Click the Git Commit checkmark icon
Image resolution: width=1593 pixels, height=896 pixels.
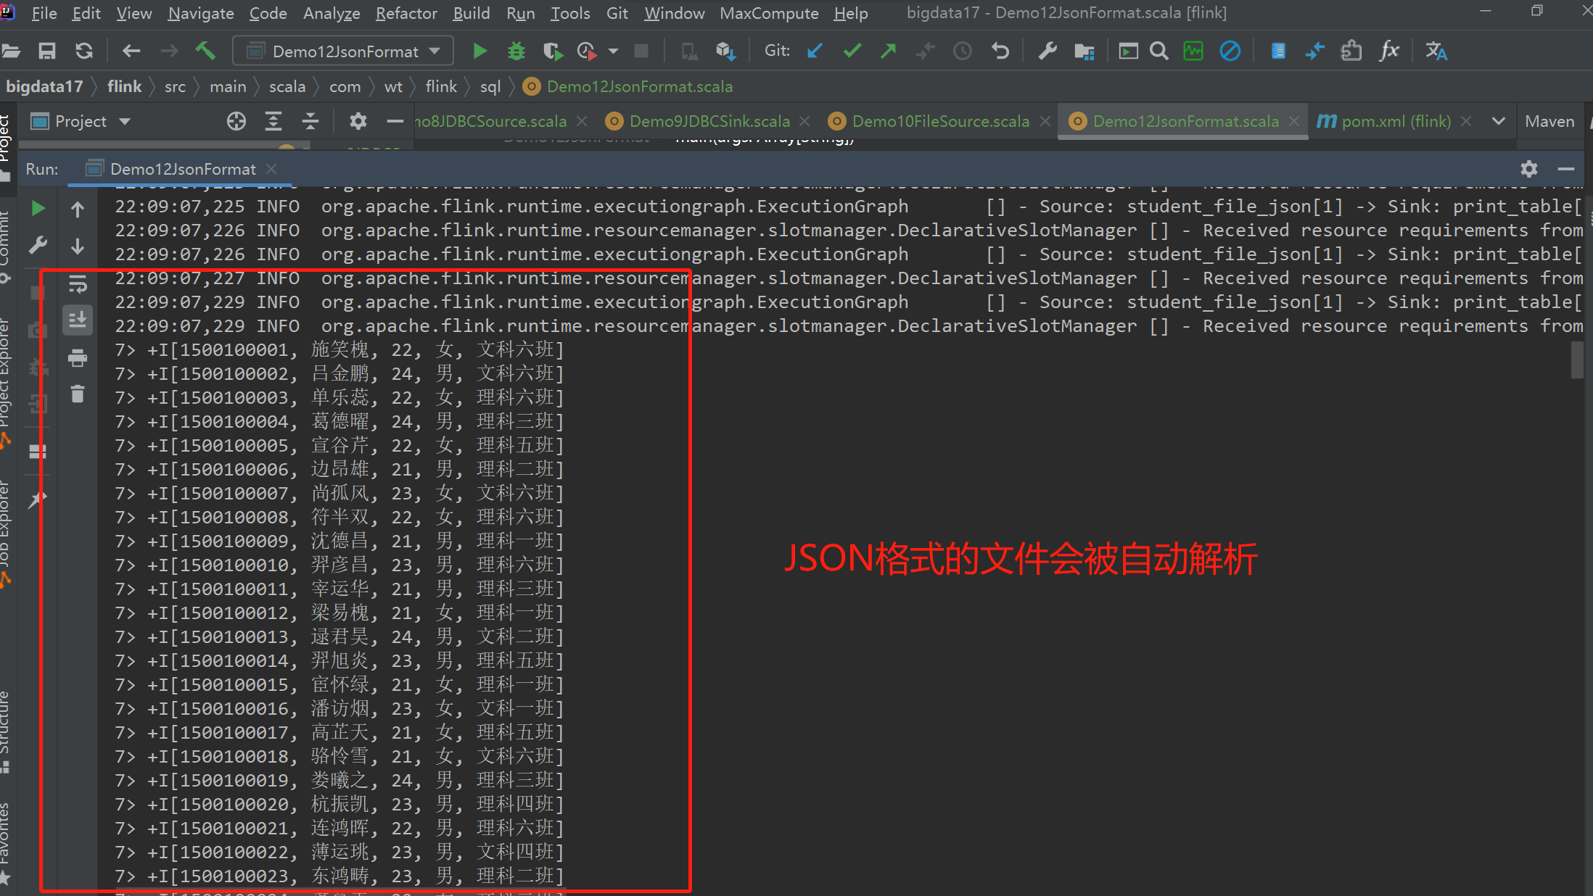click(852, 51)
